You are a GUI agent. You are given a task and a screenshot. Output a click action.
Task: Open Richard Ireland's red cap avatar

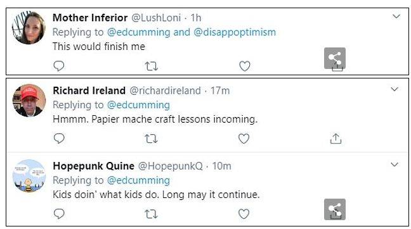(29, 101)
